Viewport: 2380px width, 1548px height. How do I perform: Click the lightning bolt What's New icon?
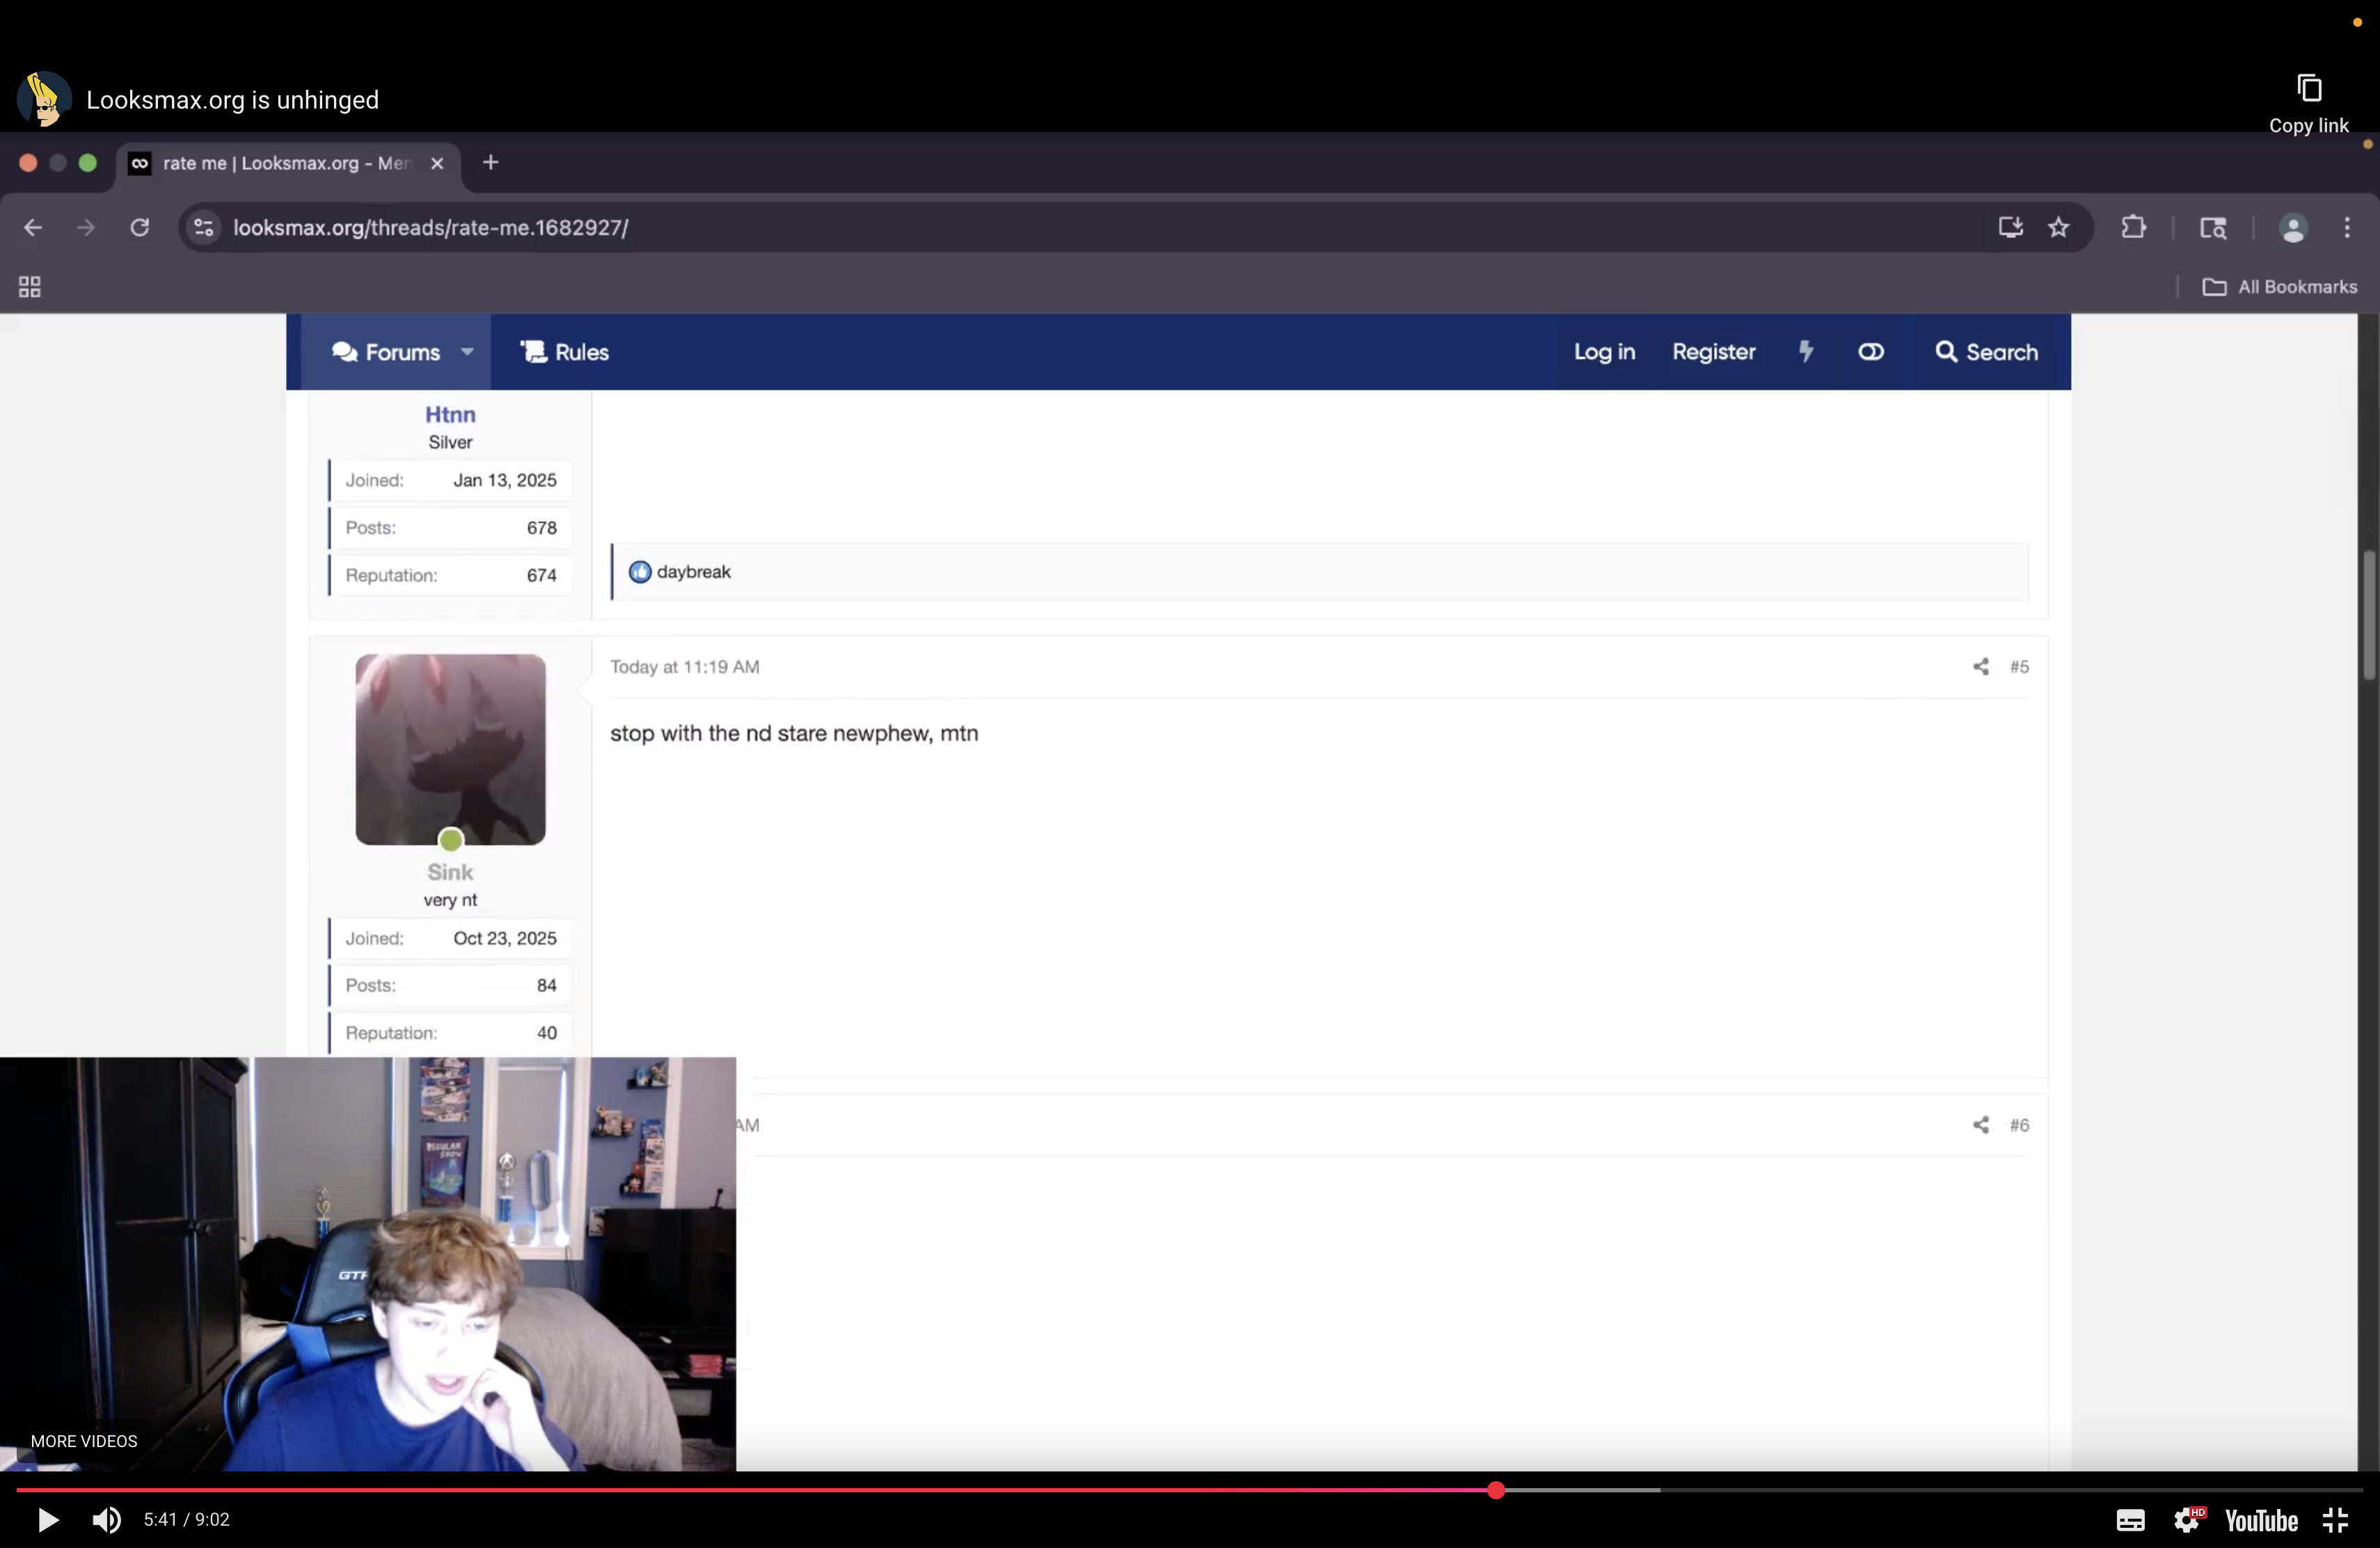[1806, 351]
